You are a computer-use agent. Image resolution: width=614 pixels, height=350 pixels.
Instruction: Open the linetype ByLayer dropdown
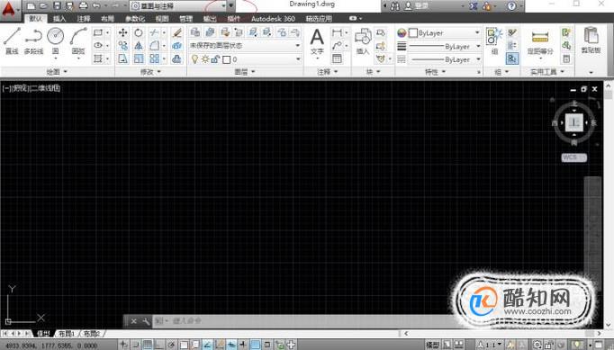pyautogui.click(x=445, y=59)
